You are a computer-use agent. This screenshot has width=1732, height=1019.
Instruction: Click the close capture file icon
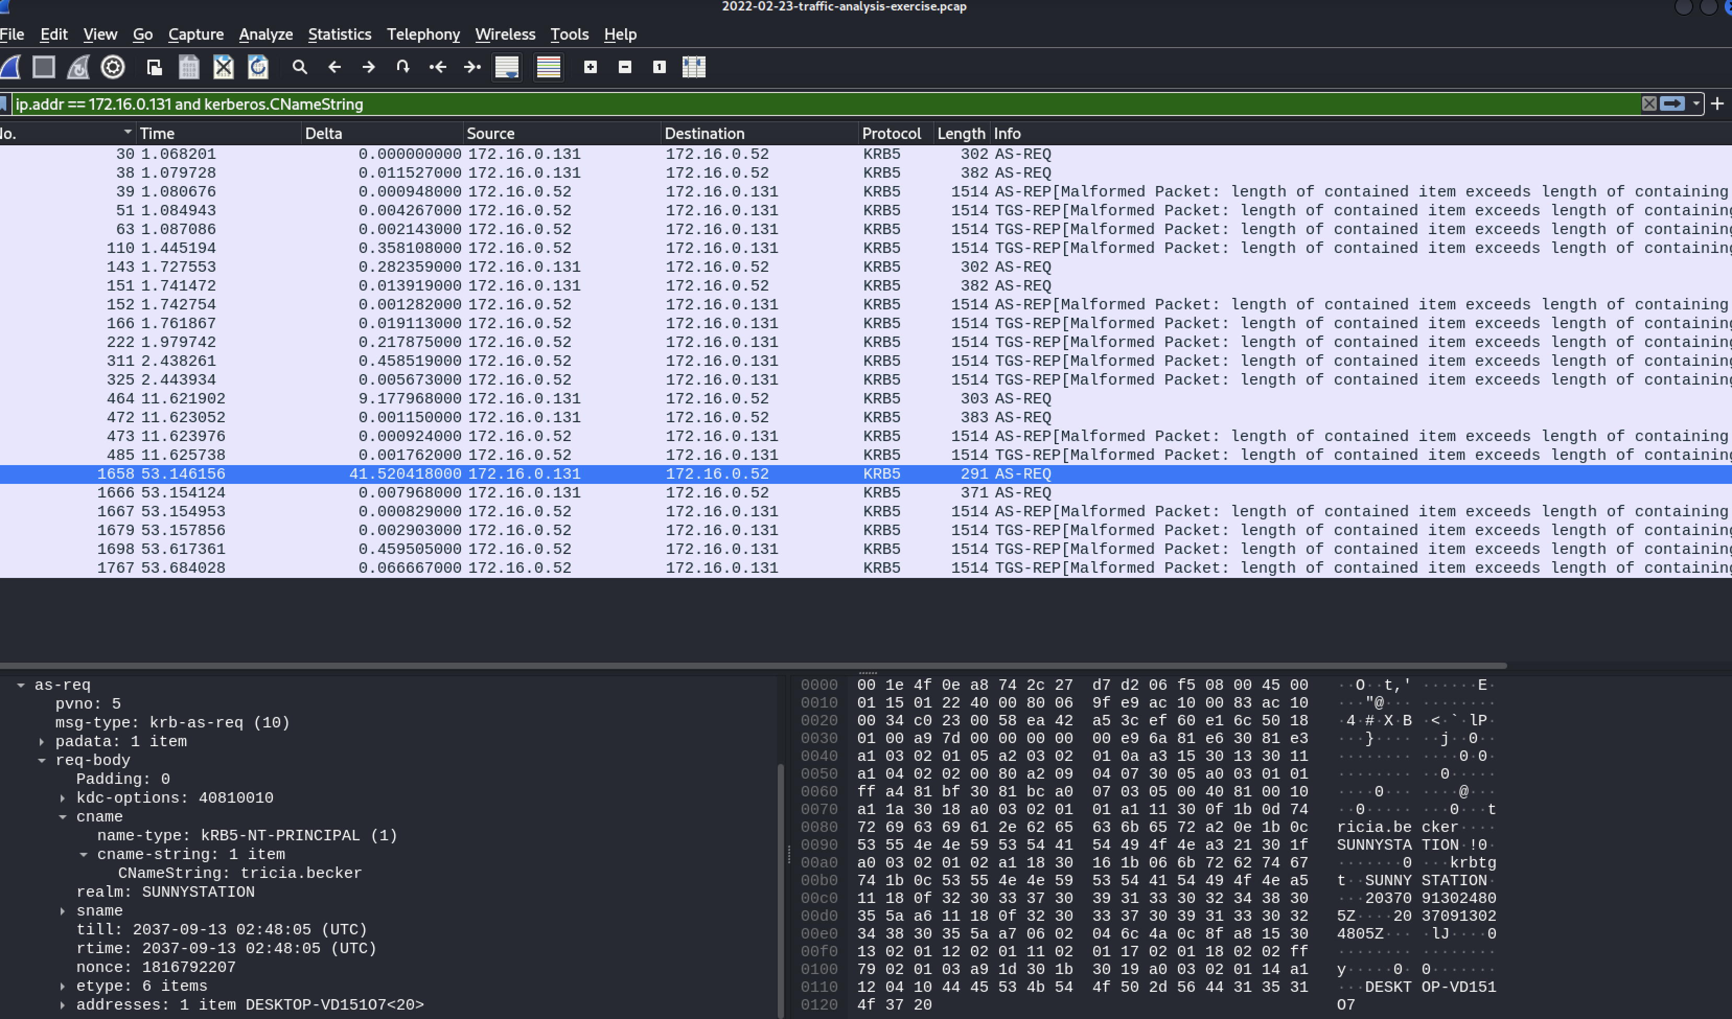tap(223, 67)
